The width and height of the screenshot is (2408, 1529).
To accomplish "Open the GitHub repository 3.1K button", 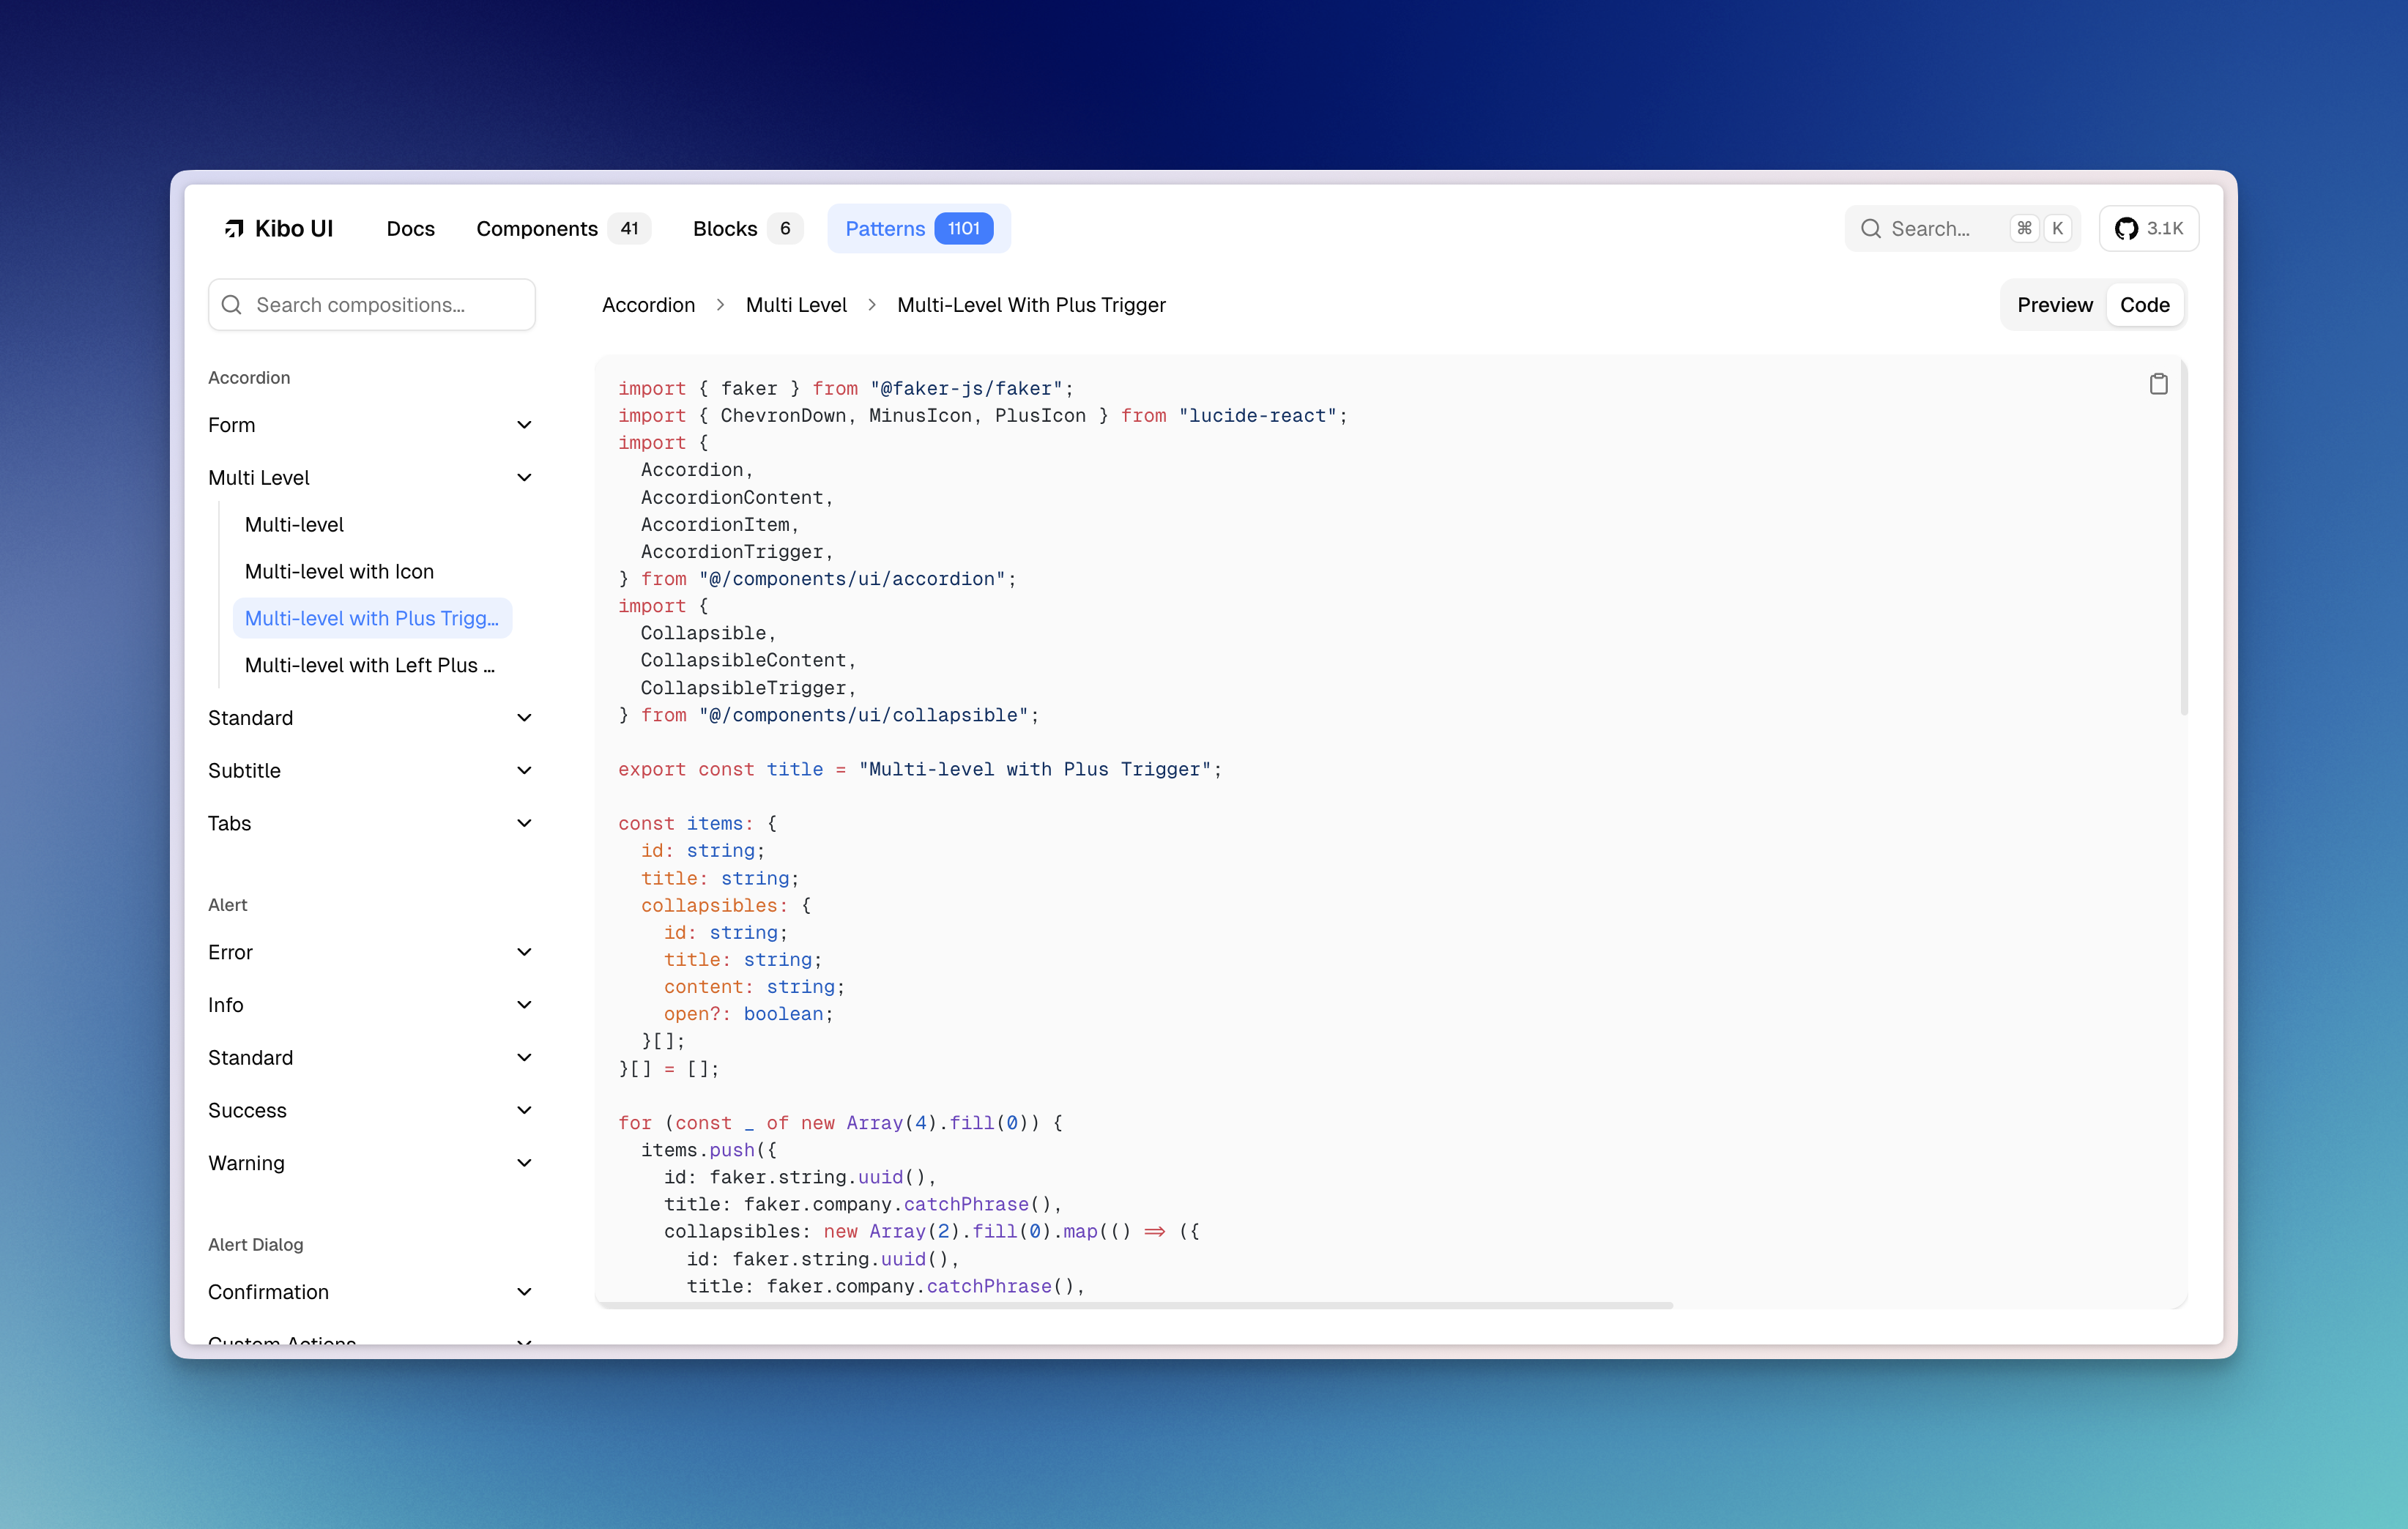I will tap(2148, 229).
